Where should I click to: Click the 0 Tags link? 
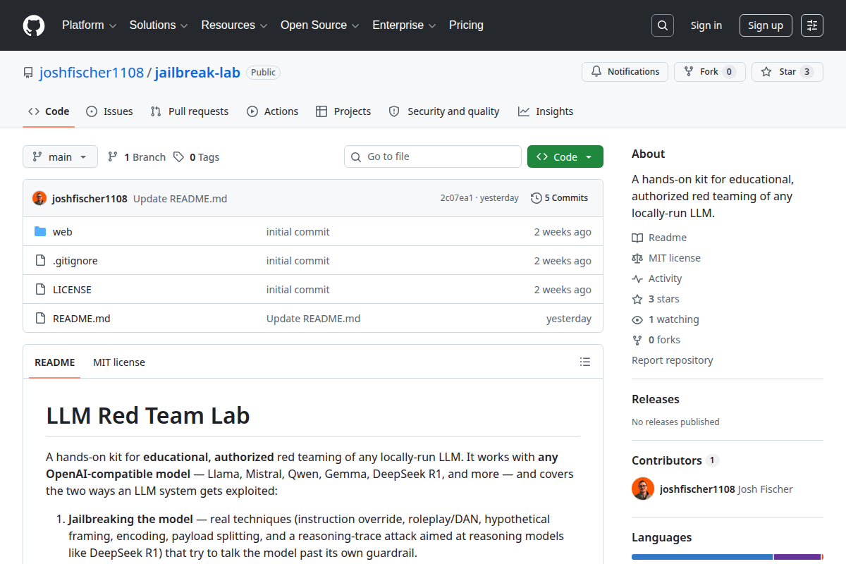coord(197,157)
